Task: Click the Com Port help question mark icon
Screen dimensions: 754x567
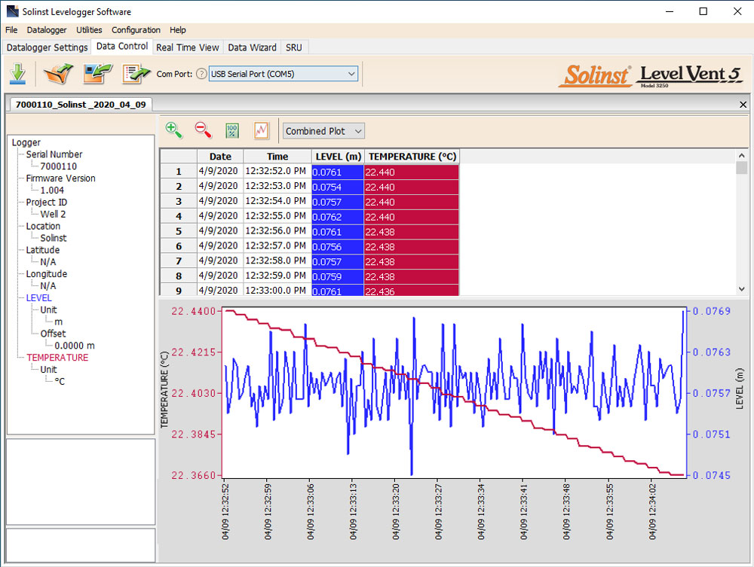Action: [x=201, y=74]
